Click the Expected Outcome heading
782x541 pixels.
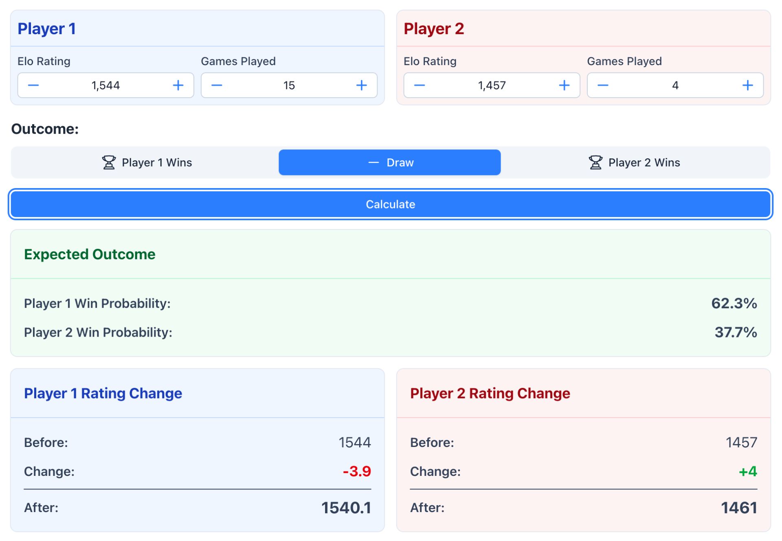point(90,254)
